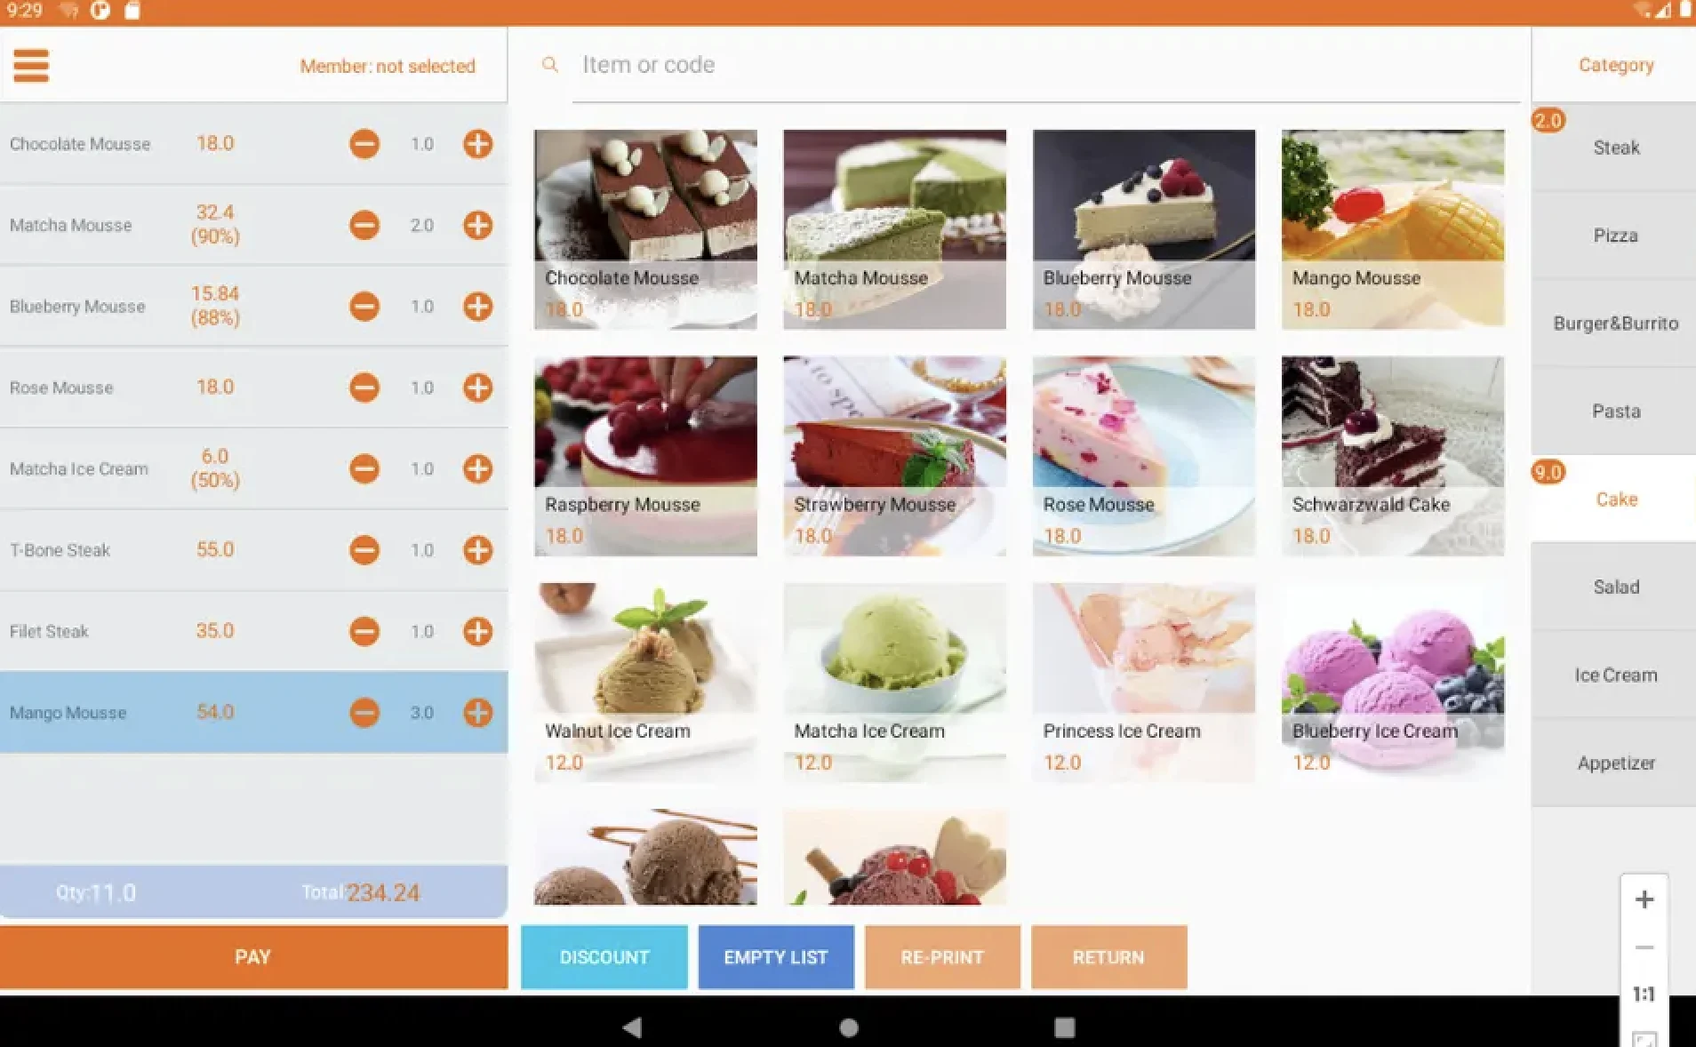Click the search magnifier icon

click(550, 65)
